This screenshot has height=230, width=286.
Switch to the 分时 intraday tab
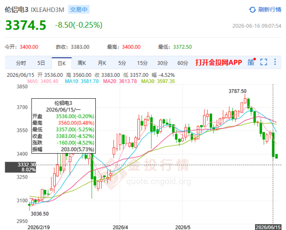click(21, 63)
